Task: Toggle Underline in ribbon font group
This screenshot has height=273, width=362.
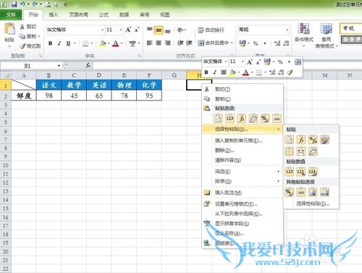Action: click(68, 43)
